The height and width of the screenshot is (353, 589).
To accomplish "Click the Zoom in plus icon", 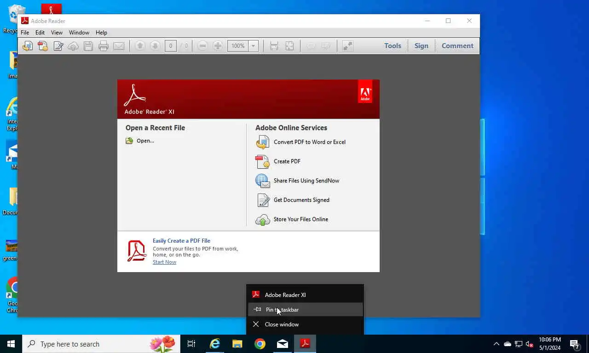I will pos(218,46).
